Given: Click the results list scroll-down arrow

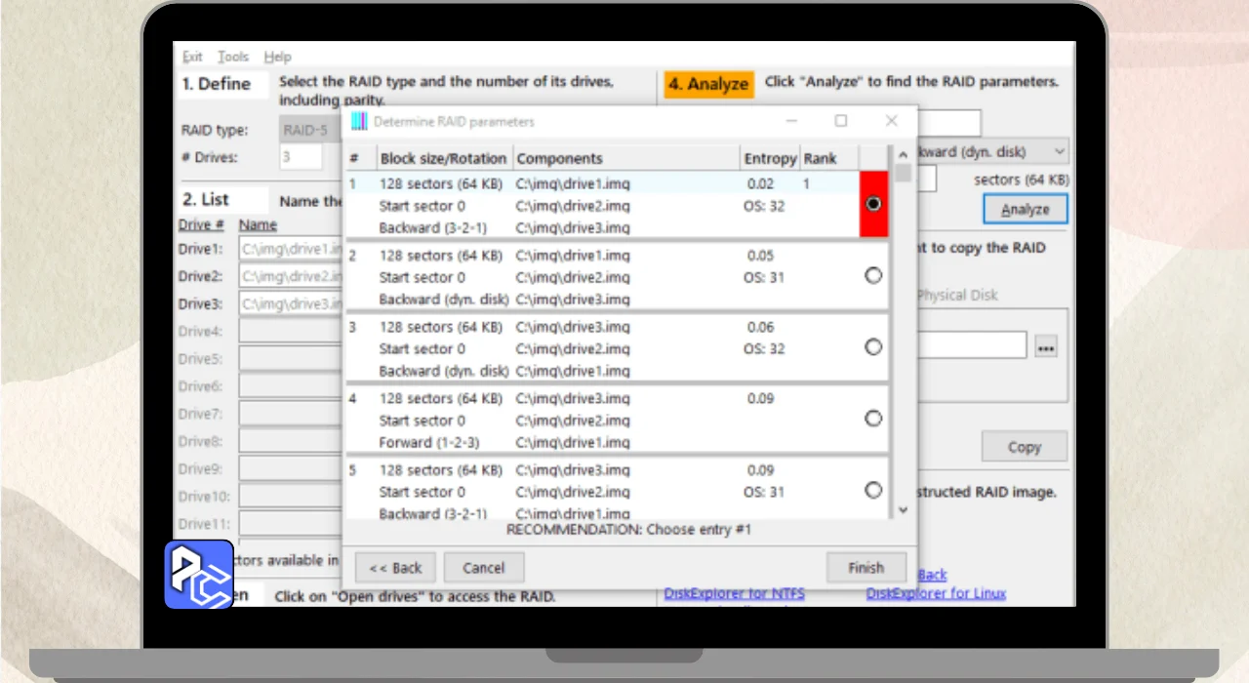Looking at the screenshot, I should 903,509.
